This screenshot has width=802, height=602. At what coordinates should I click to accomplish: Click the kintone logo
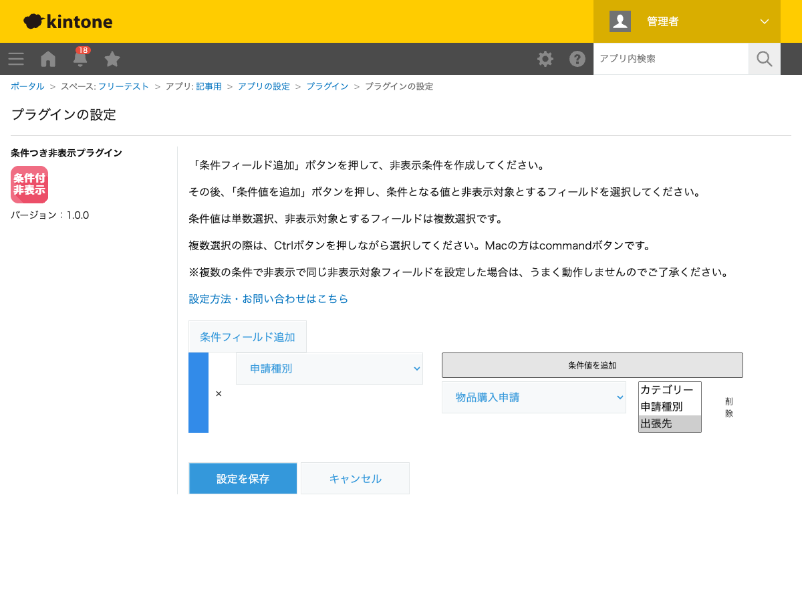(68, 21)
